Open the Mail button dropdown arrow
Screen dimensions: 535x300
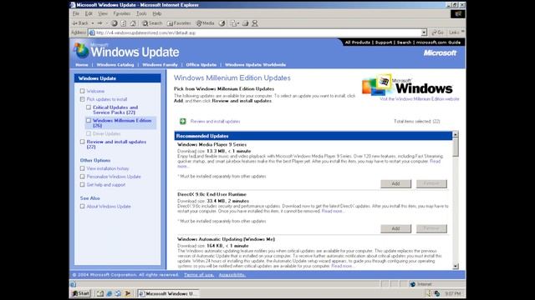tap(238, 23)
